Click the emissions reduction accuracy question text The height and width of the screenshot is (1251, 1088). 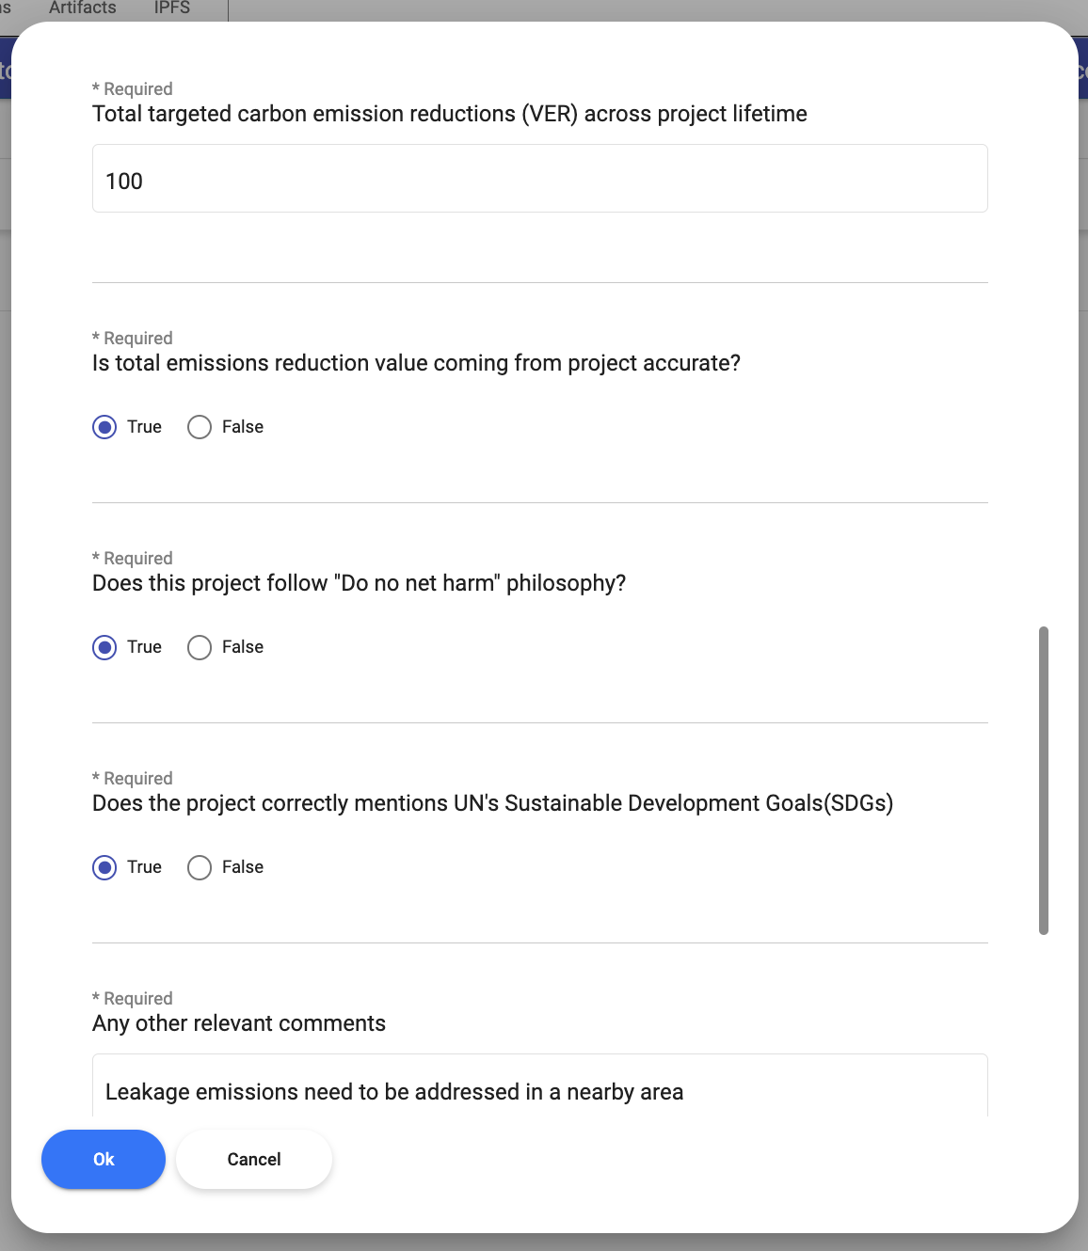click(416, 363)
